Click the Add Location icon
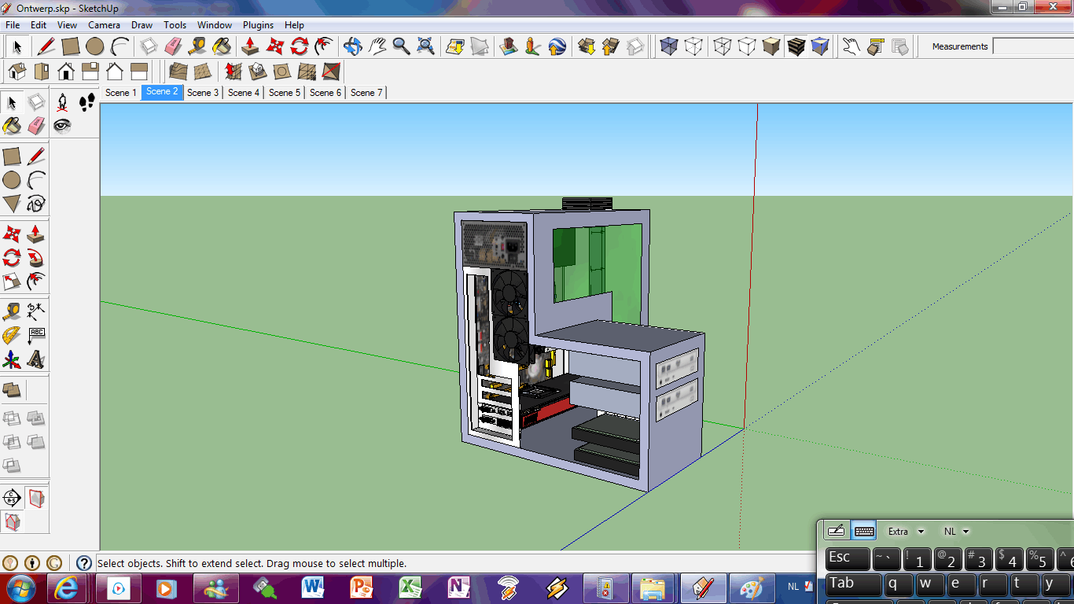Viewport: 1074px width, 604px height. click(x=455, y=46)
